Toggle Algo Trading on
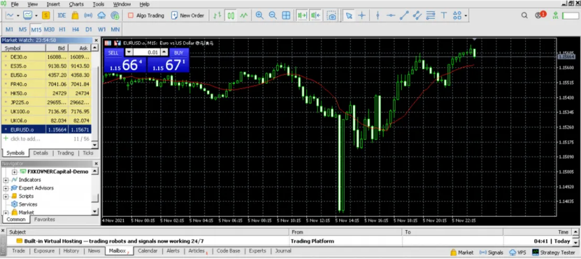581x259 pixels. click(x=146, y=16)
